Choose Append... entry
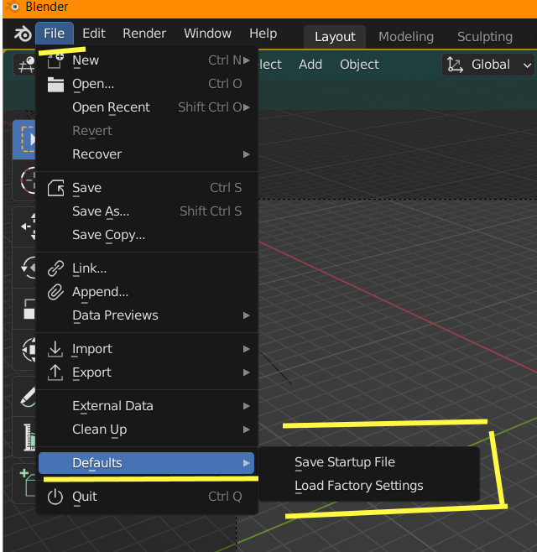 tap(147, 292)
